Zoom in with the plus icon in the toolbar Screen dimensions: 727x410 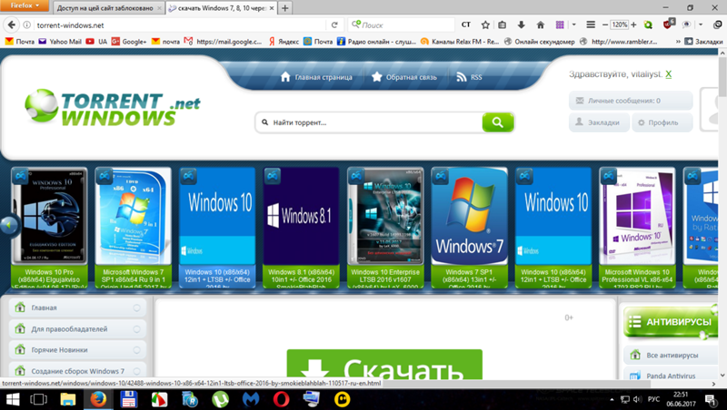(633, 24)
